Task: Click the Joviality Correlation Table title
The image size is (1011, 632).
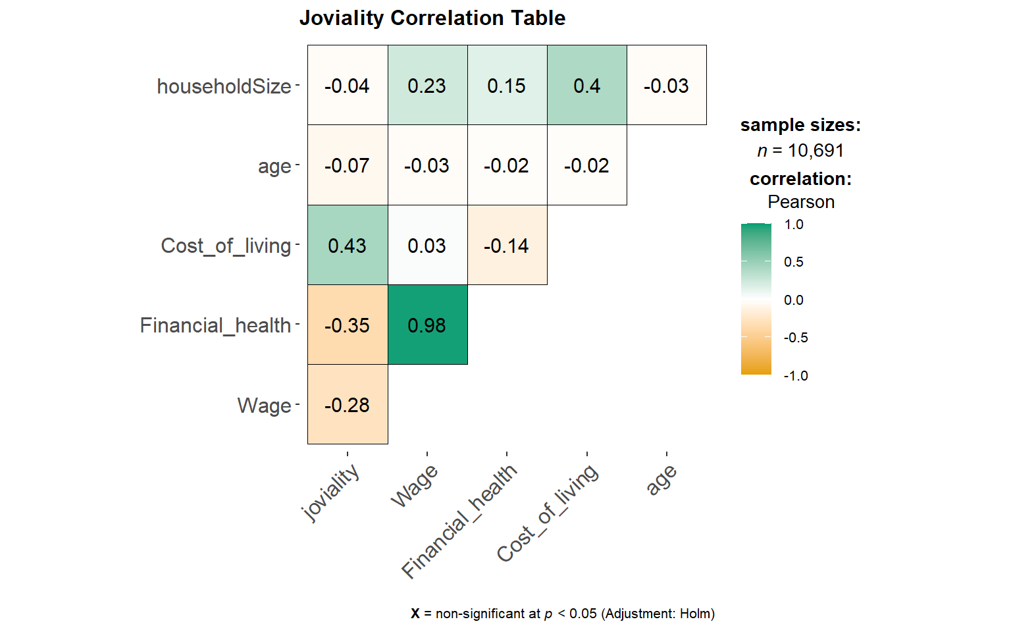Action: tap(432, 18)
